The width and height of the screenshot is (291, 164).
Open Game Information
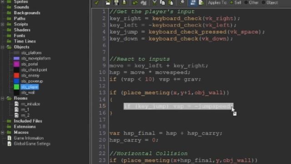tap(29, 138)
